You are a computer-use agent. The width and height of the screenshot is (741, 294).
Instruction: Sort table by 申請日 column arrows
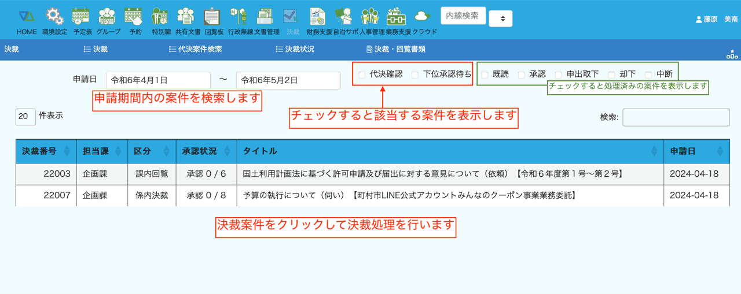[x=720, y=151]
